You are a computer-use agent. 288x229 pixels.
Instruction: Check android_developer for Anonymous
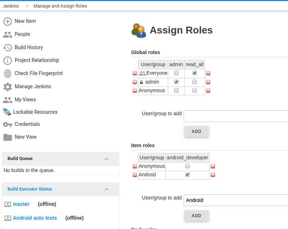pyautogui.click(x=187, y=166)
